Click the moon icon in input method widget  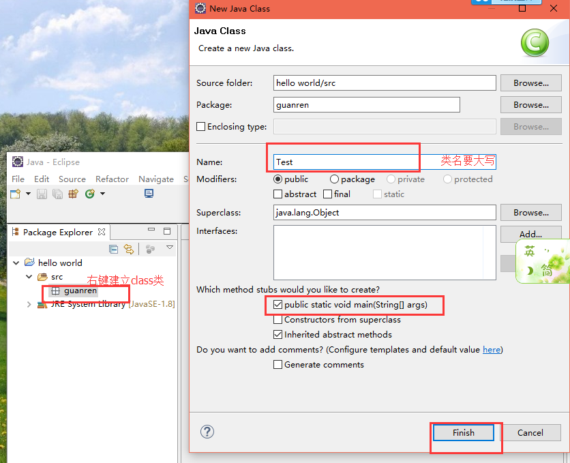(530, 271)
